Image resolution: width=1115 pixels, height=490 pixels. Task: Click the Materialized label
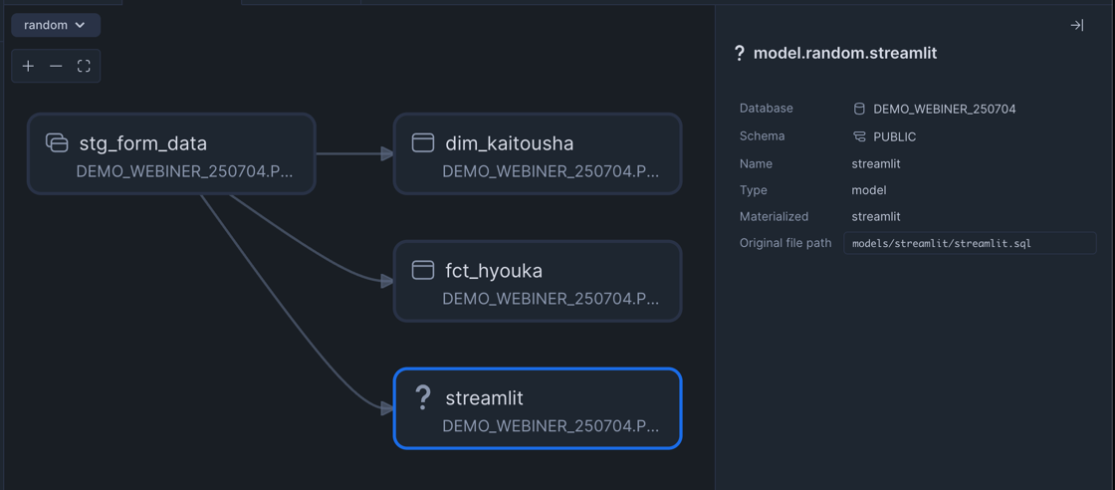tap(774, 216)
